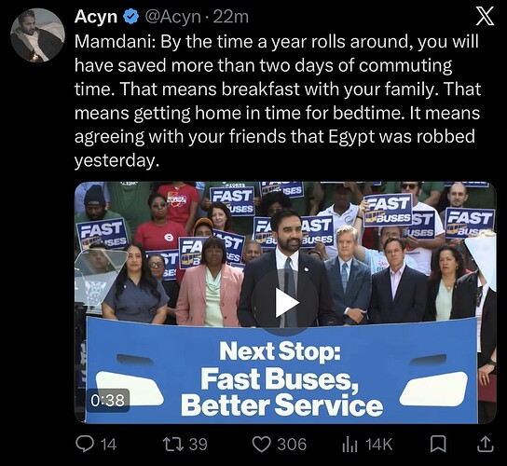Open Acyn's profile picture

37,34
